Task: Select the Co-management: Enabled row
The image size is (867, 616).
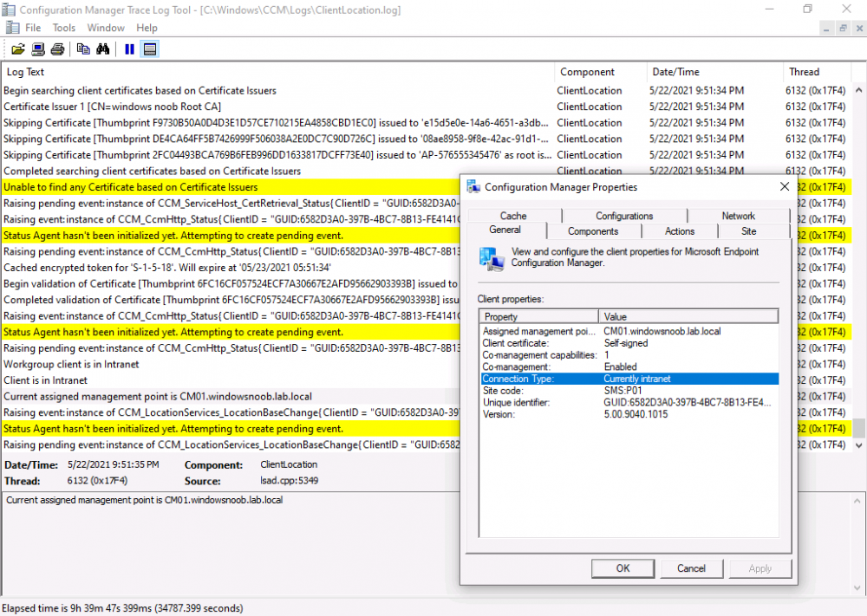Action: click(x=629, y=366)
